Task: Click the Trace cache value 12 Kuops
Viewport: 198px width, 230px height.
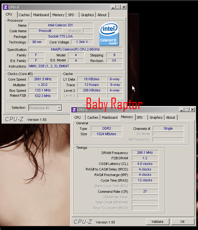Action: click(92, 85)
